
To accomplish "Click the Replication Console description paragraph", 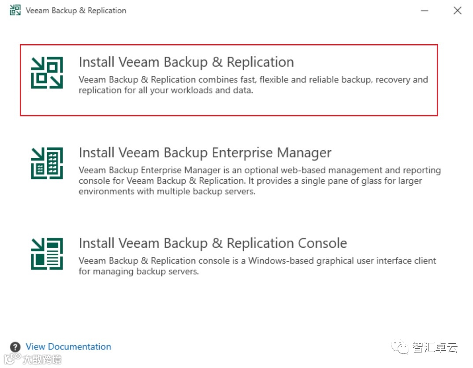I will (257, 266).
